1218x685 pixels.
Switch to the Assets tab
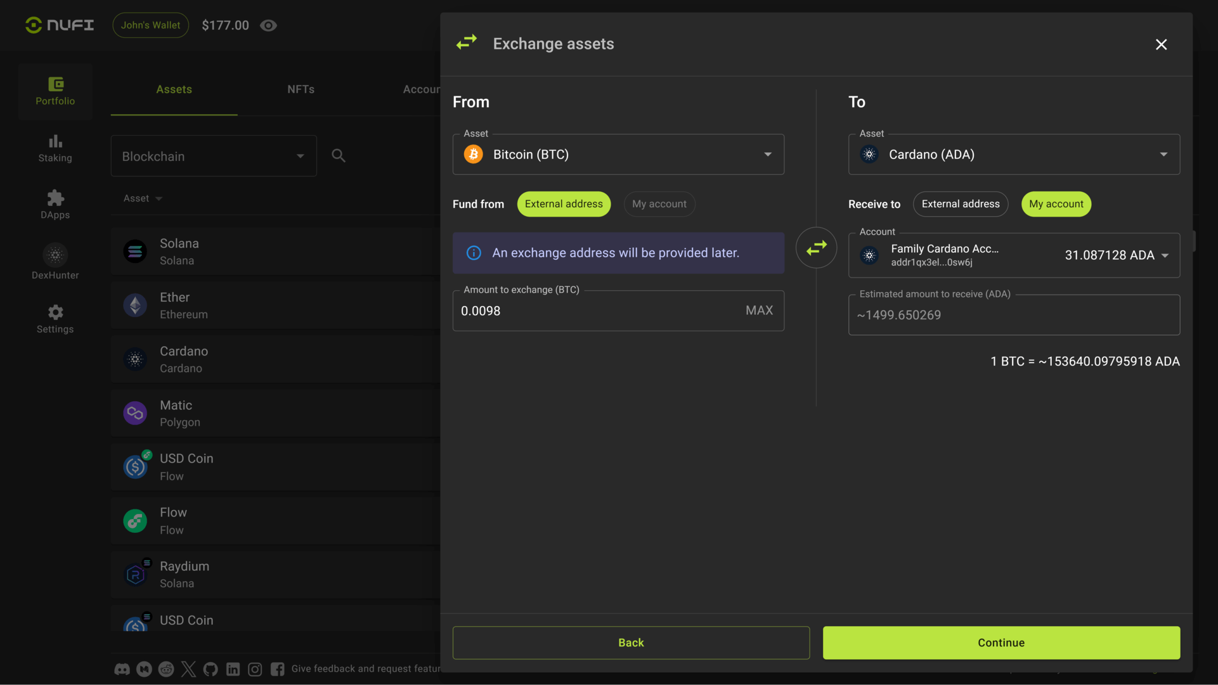pyautogui.click(x=174, y=90)
